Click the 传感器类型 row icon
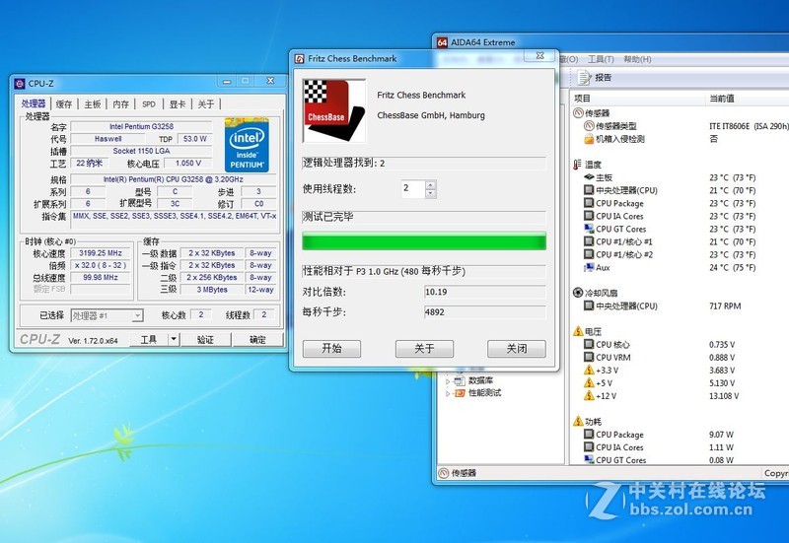 589,126
